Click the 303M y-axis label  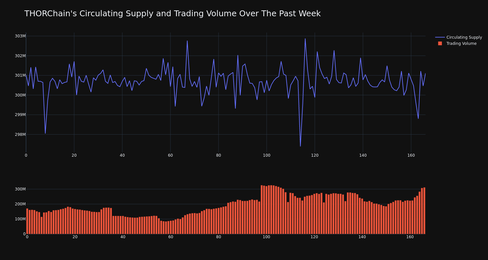point(20,36)
